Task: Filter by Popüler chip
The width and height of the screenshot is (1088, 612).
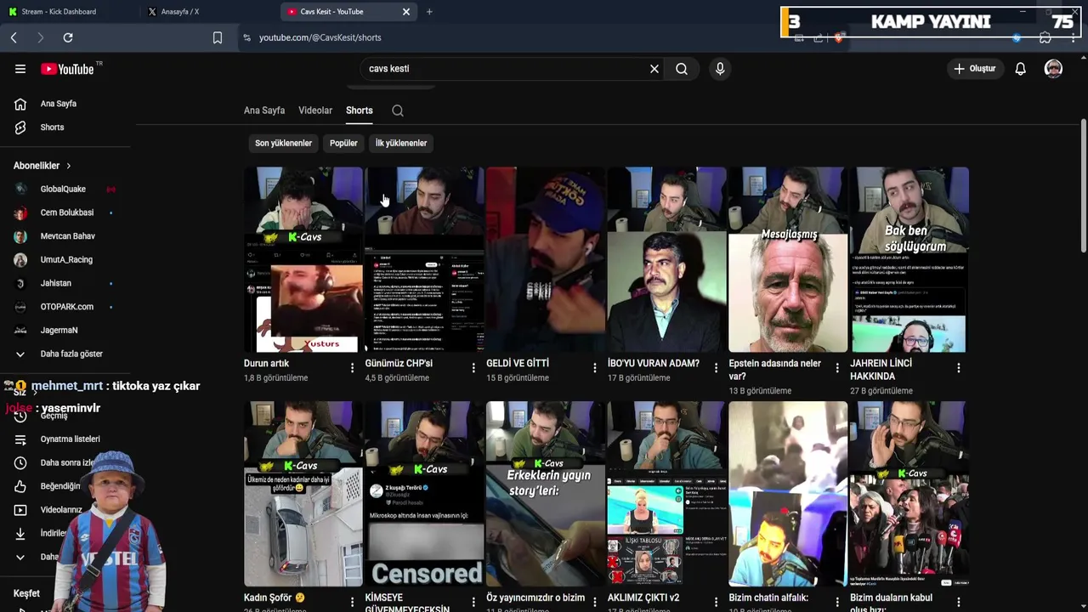Action: [343, 143]
